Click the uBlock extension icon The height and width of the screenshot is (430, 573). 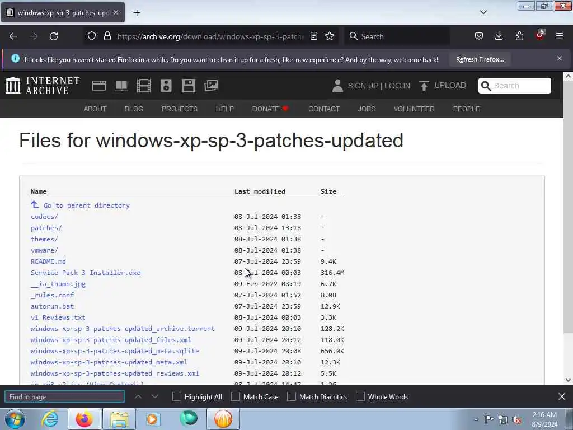[540, 35]
